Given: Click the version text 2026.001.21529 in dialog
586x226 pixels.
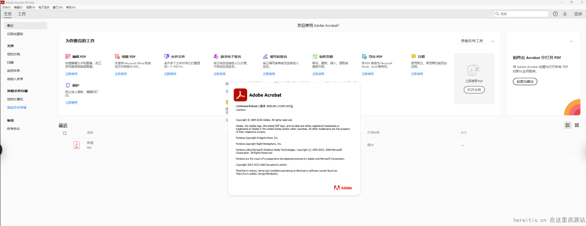Looking at the screenshot, I should click(x=275, y=106).
